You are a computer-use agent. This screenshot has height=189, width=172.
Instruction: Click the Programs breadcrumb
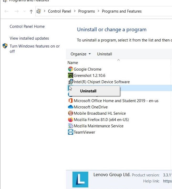pyautogui.click(x=86, y=11)
